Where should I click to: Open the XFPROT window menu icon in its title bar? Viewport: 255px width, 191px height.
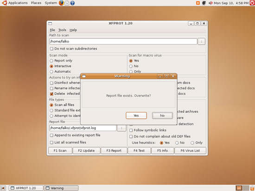click(50, 24)
